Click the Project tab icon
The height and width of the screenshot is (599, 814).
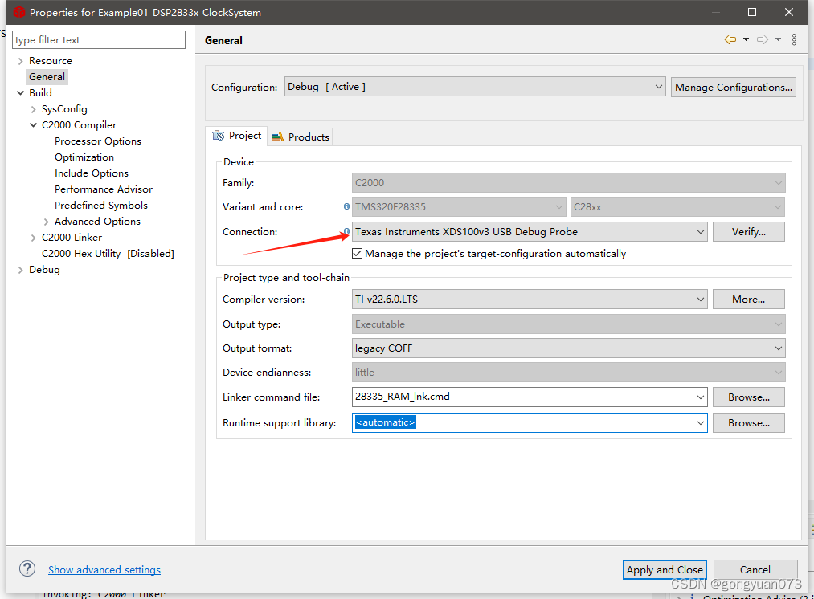[219, 136]
